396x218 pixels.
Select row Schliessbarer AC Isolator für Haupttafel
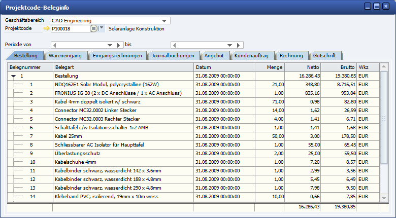click(x=99, y=144)
